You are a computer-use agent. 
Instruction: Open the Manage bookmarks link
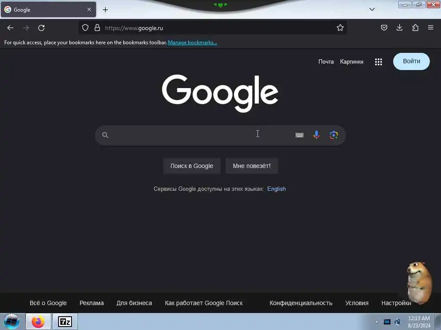(193, 43)
